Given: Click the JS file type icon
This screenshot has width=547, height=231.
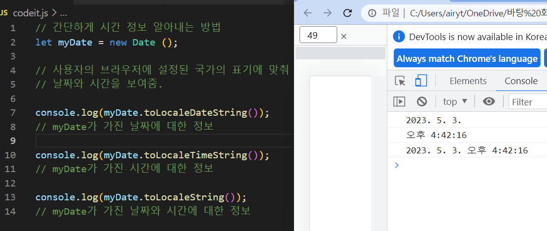Looking at the screenshot, I should tap(4, 13).
